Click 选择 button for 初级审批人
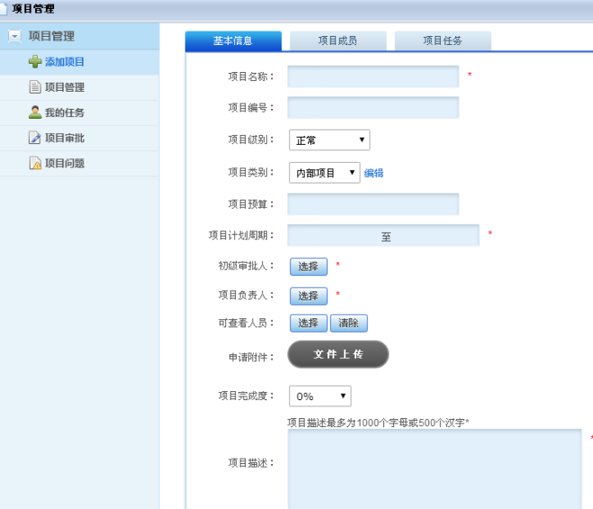This screenshot has height=509, width=593. click(x=308, y=266)
